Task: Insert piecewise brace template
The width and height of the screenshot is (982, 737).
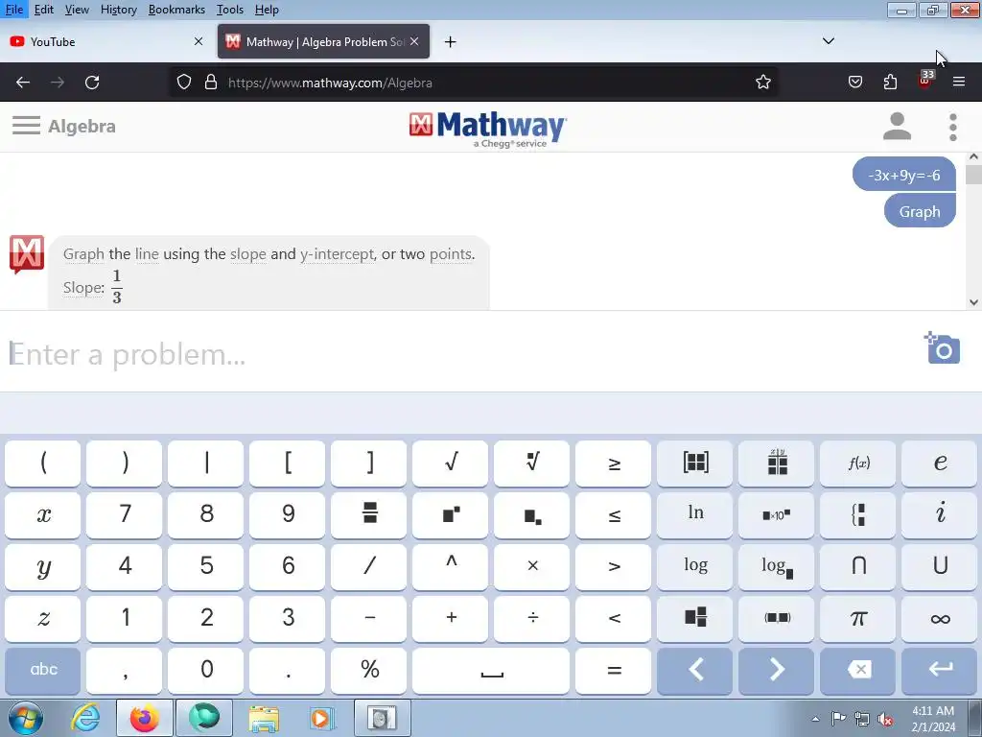Action: [x=857, y=515]
